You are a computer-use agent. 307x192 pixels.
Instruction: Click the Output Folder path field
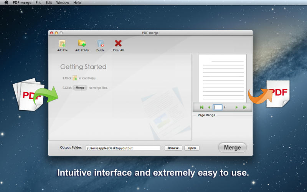[x=123, y=148]
